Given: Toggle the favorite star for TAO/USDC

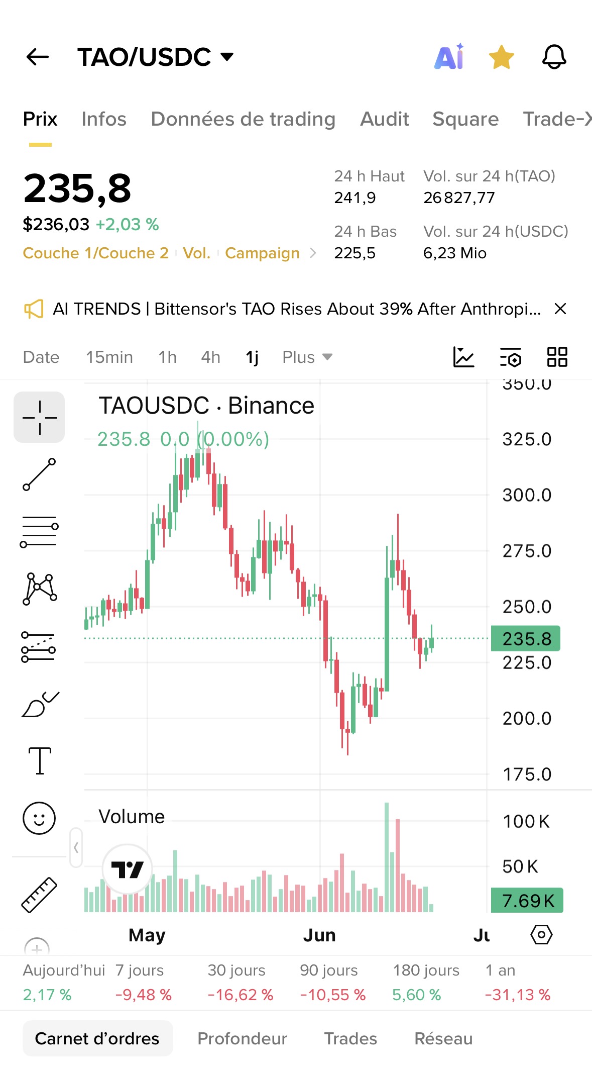Looking at the screenshot, I should pyautogui.click(x=502, y=57).
